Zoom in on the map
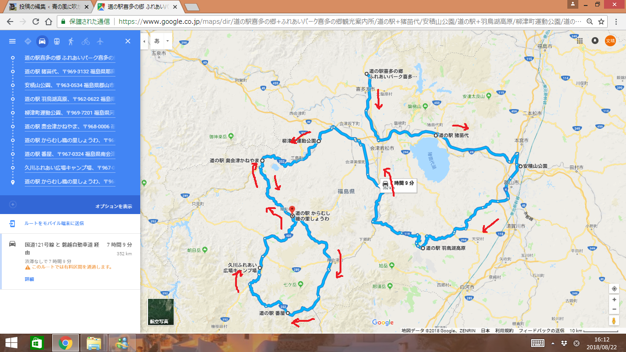 pos(614,299)
